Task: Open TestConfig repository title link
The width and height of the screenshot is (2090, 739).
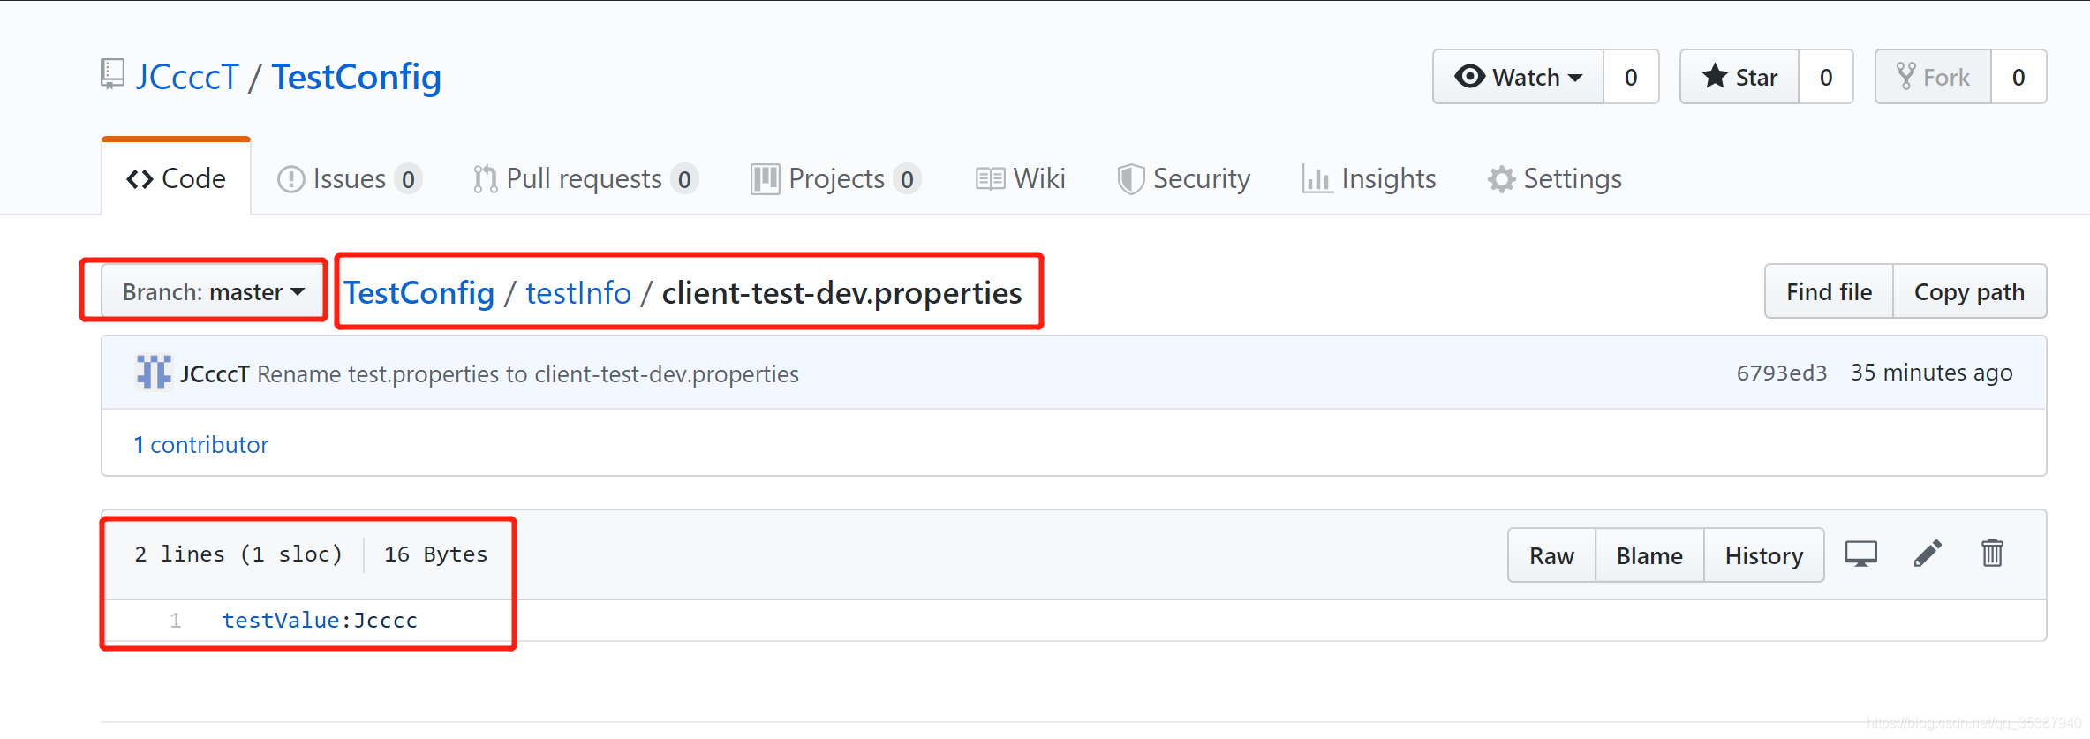Action: pyautogui.click(x=356, y=77)
